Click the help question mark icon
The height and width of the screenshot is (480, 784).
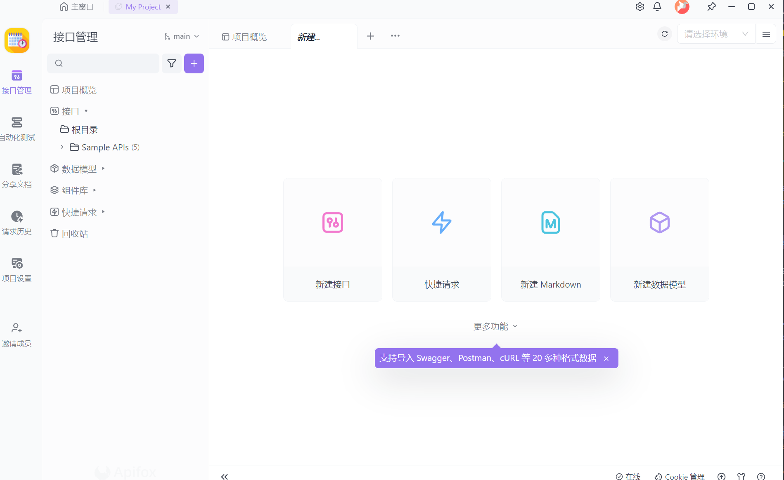[x=761, y=476]
